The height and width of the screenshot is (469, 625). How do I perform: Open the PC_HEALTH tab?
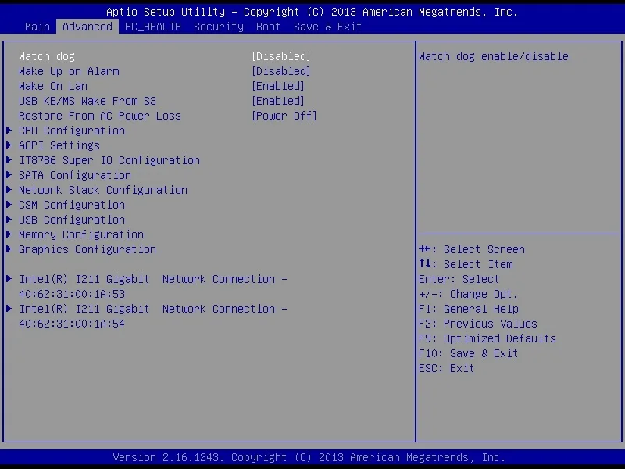[x=153, y=27]
